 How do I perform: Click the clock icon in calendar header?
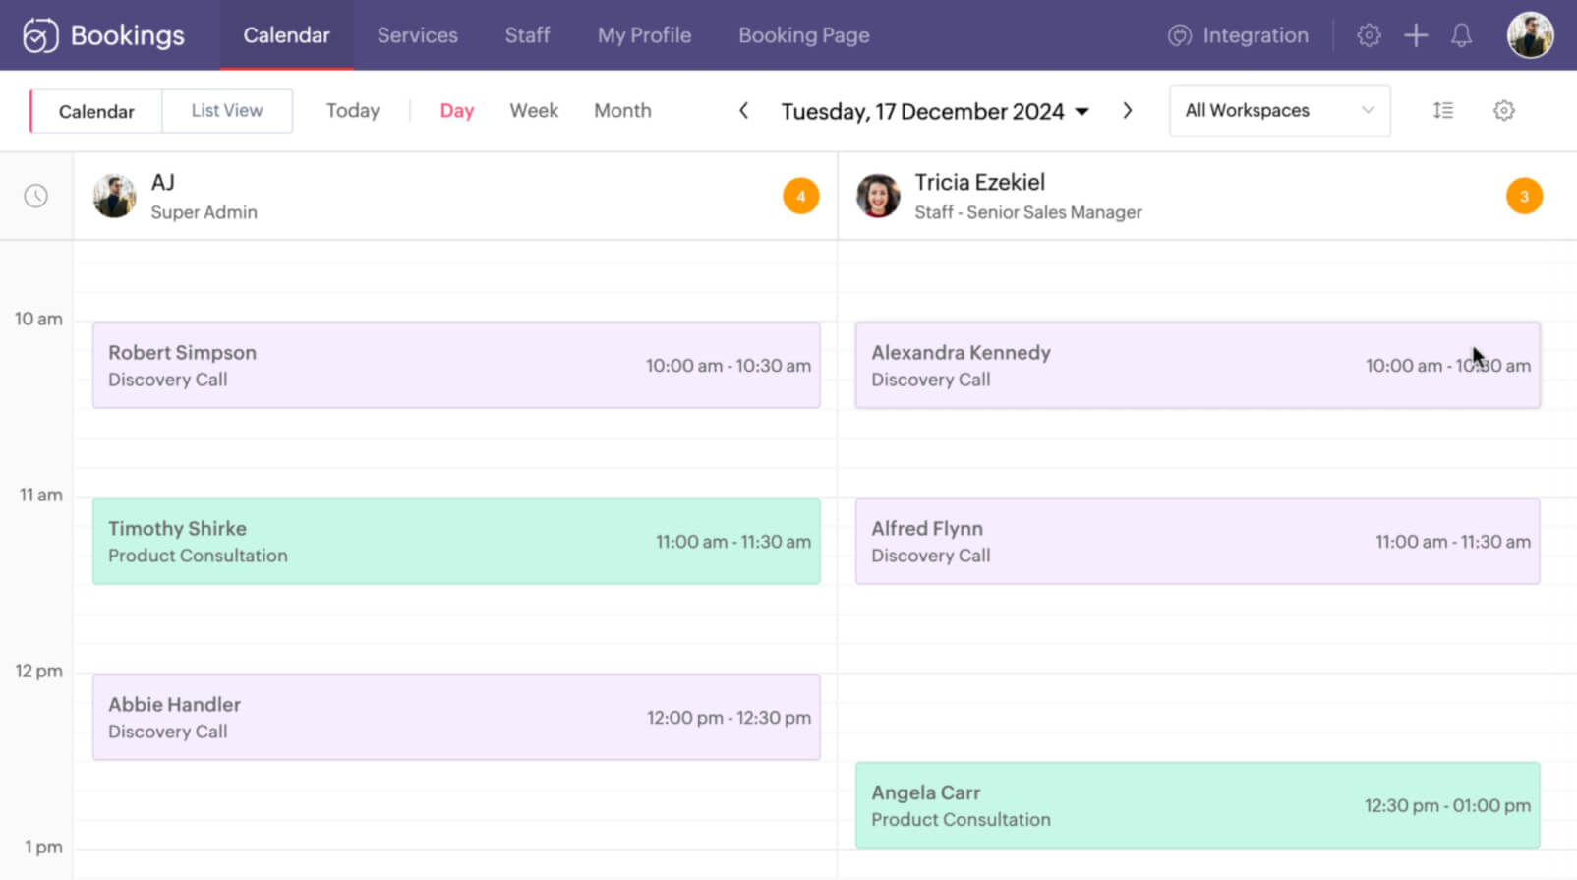point(36,196)
